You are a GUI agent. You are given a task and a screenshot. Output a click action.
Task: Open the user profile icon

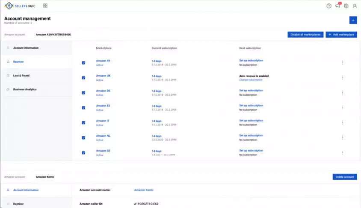[x=355, y=6]
